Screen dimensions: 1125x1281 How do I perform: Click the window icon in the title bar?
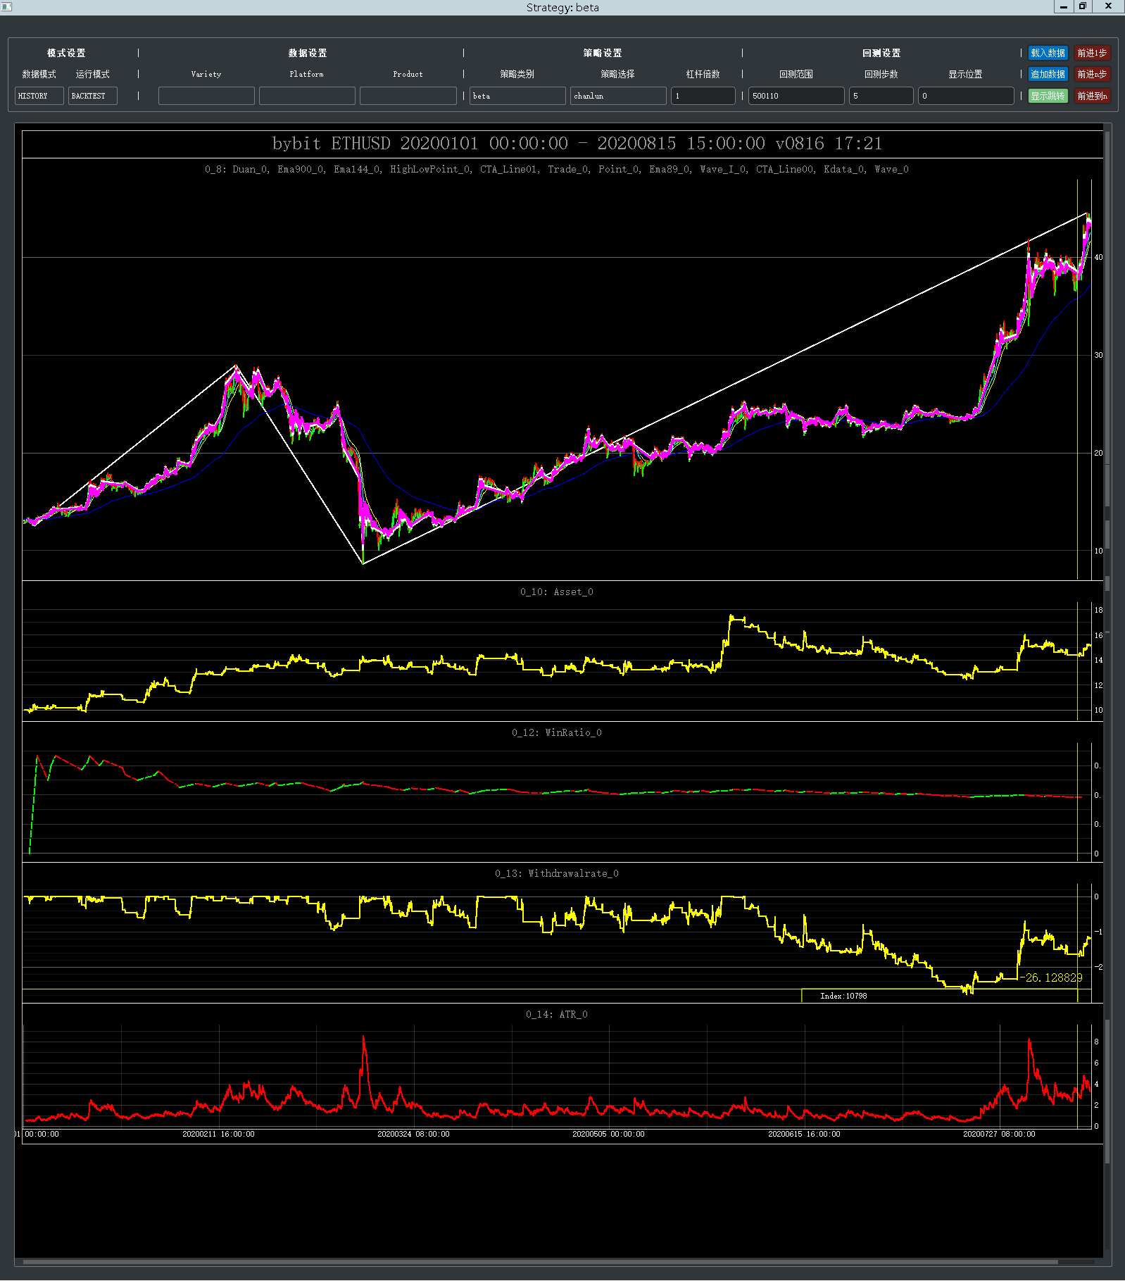(x=6, y=7)
